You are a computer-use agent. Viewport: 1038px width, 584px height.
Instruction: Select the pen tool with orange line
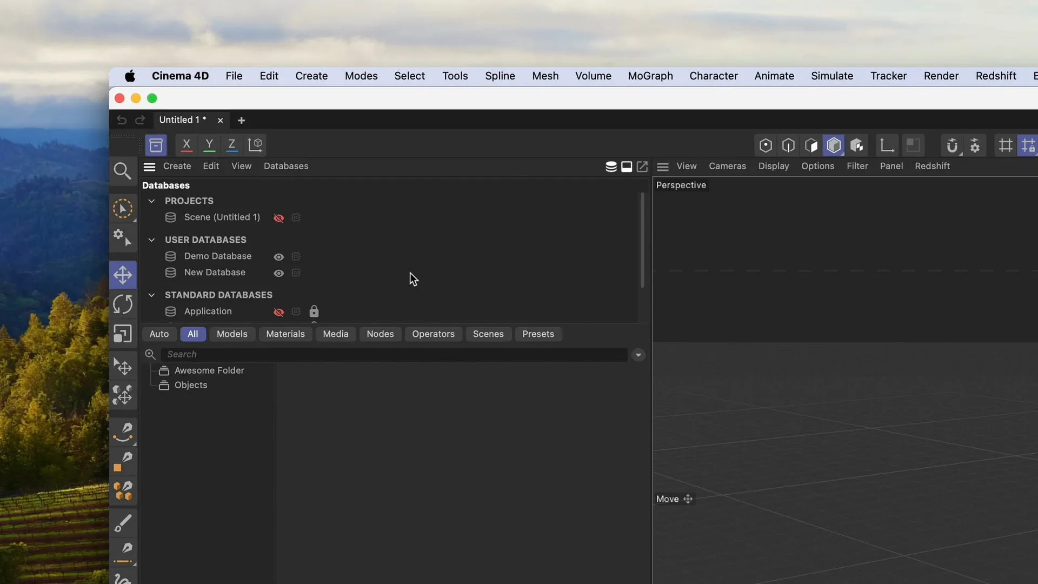coord(123,553)
